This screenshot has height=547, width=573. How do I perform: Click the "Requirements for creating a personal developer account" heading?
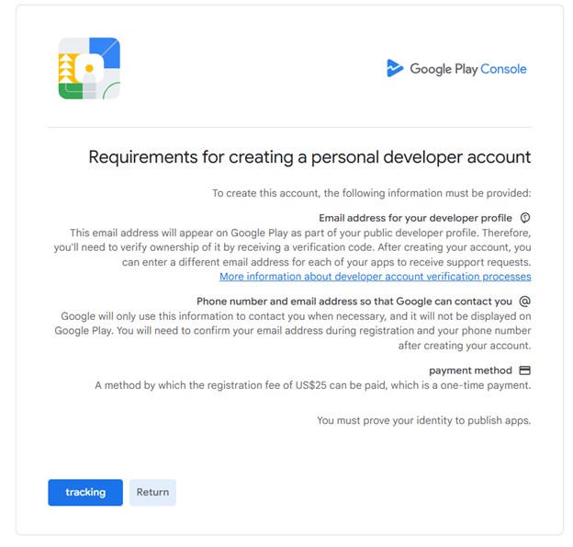pos(309,157)
